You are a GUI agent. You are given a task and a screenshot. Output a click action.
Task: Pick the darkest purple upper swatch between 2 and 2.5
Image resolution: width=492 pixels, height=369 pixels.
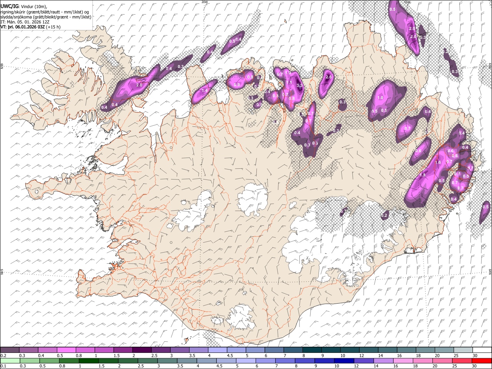click(x=142, y=350)
